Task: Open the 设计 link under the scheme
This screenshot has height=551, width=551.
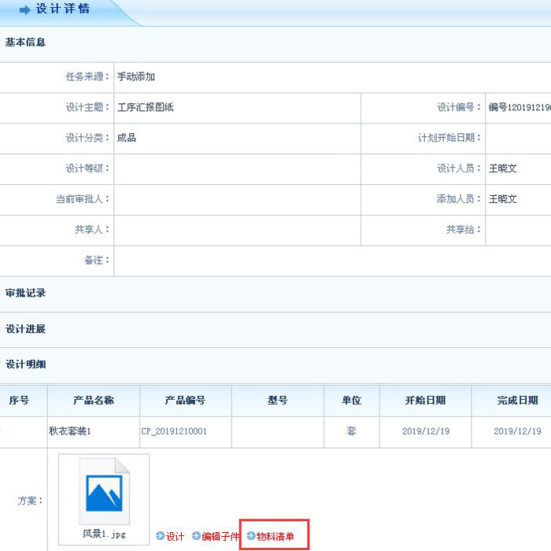Action: point(175,537)
